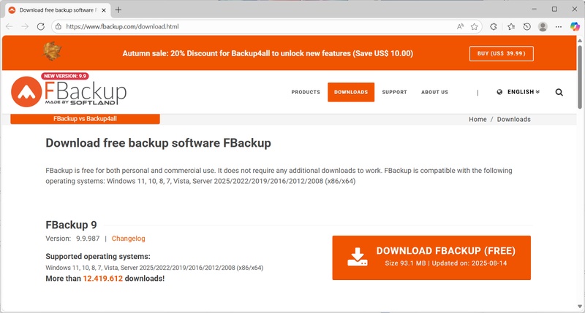
Task: Open the ABOUT US menu
Action: coord(434,92)
